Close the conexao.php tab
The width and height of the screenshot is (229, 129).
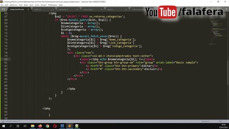click(102, 9)
